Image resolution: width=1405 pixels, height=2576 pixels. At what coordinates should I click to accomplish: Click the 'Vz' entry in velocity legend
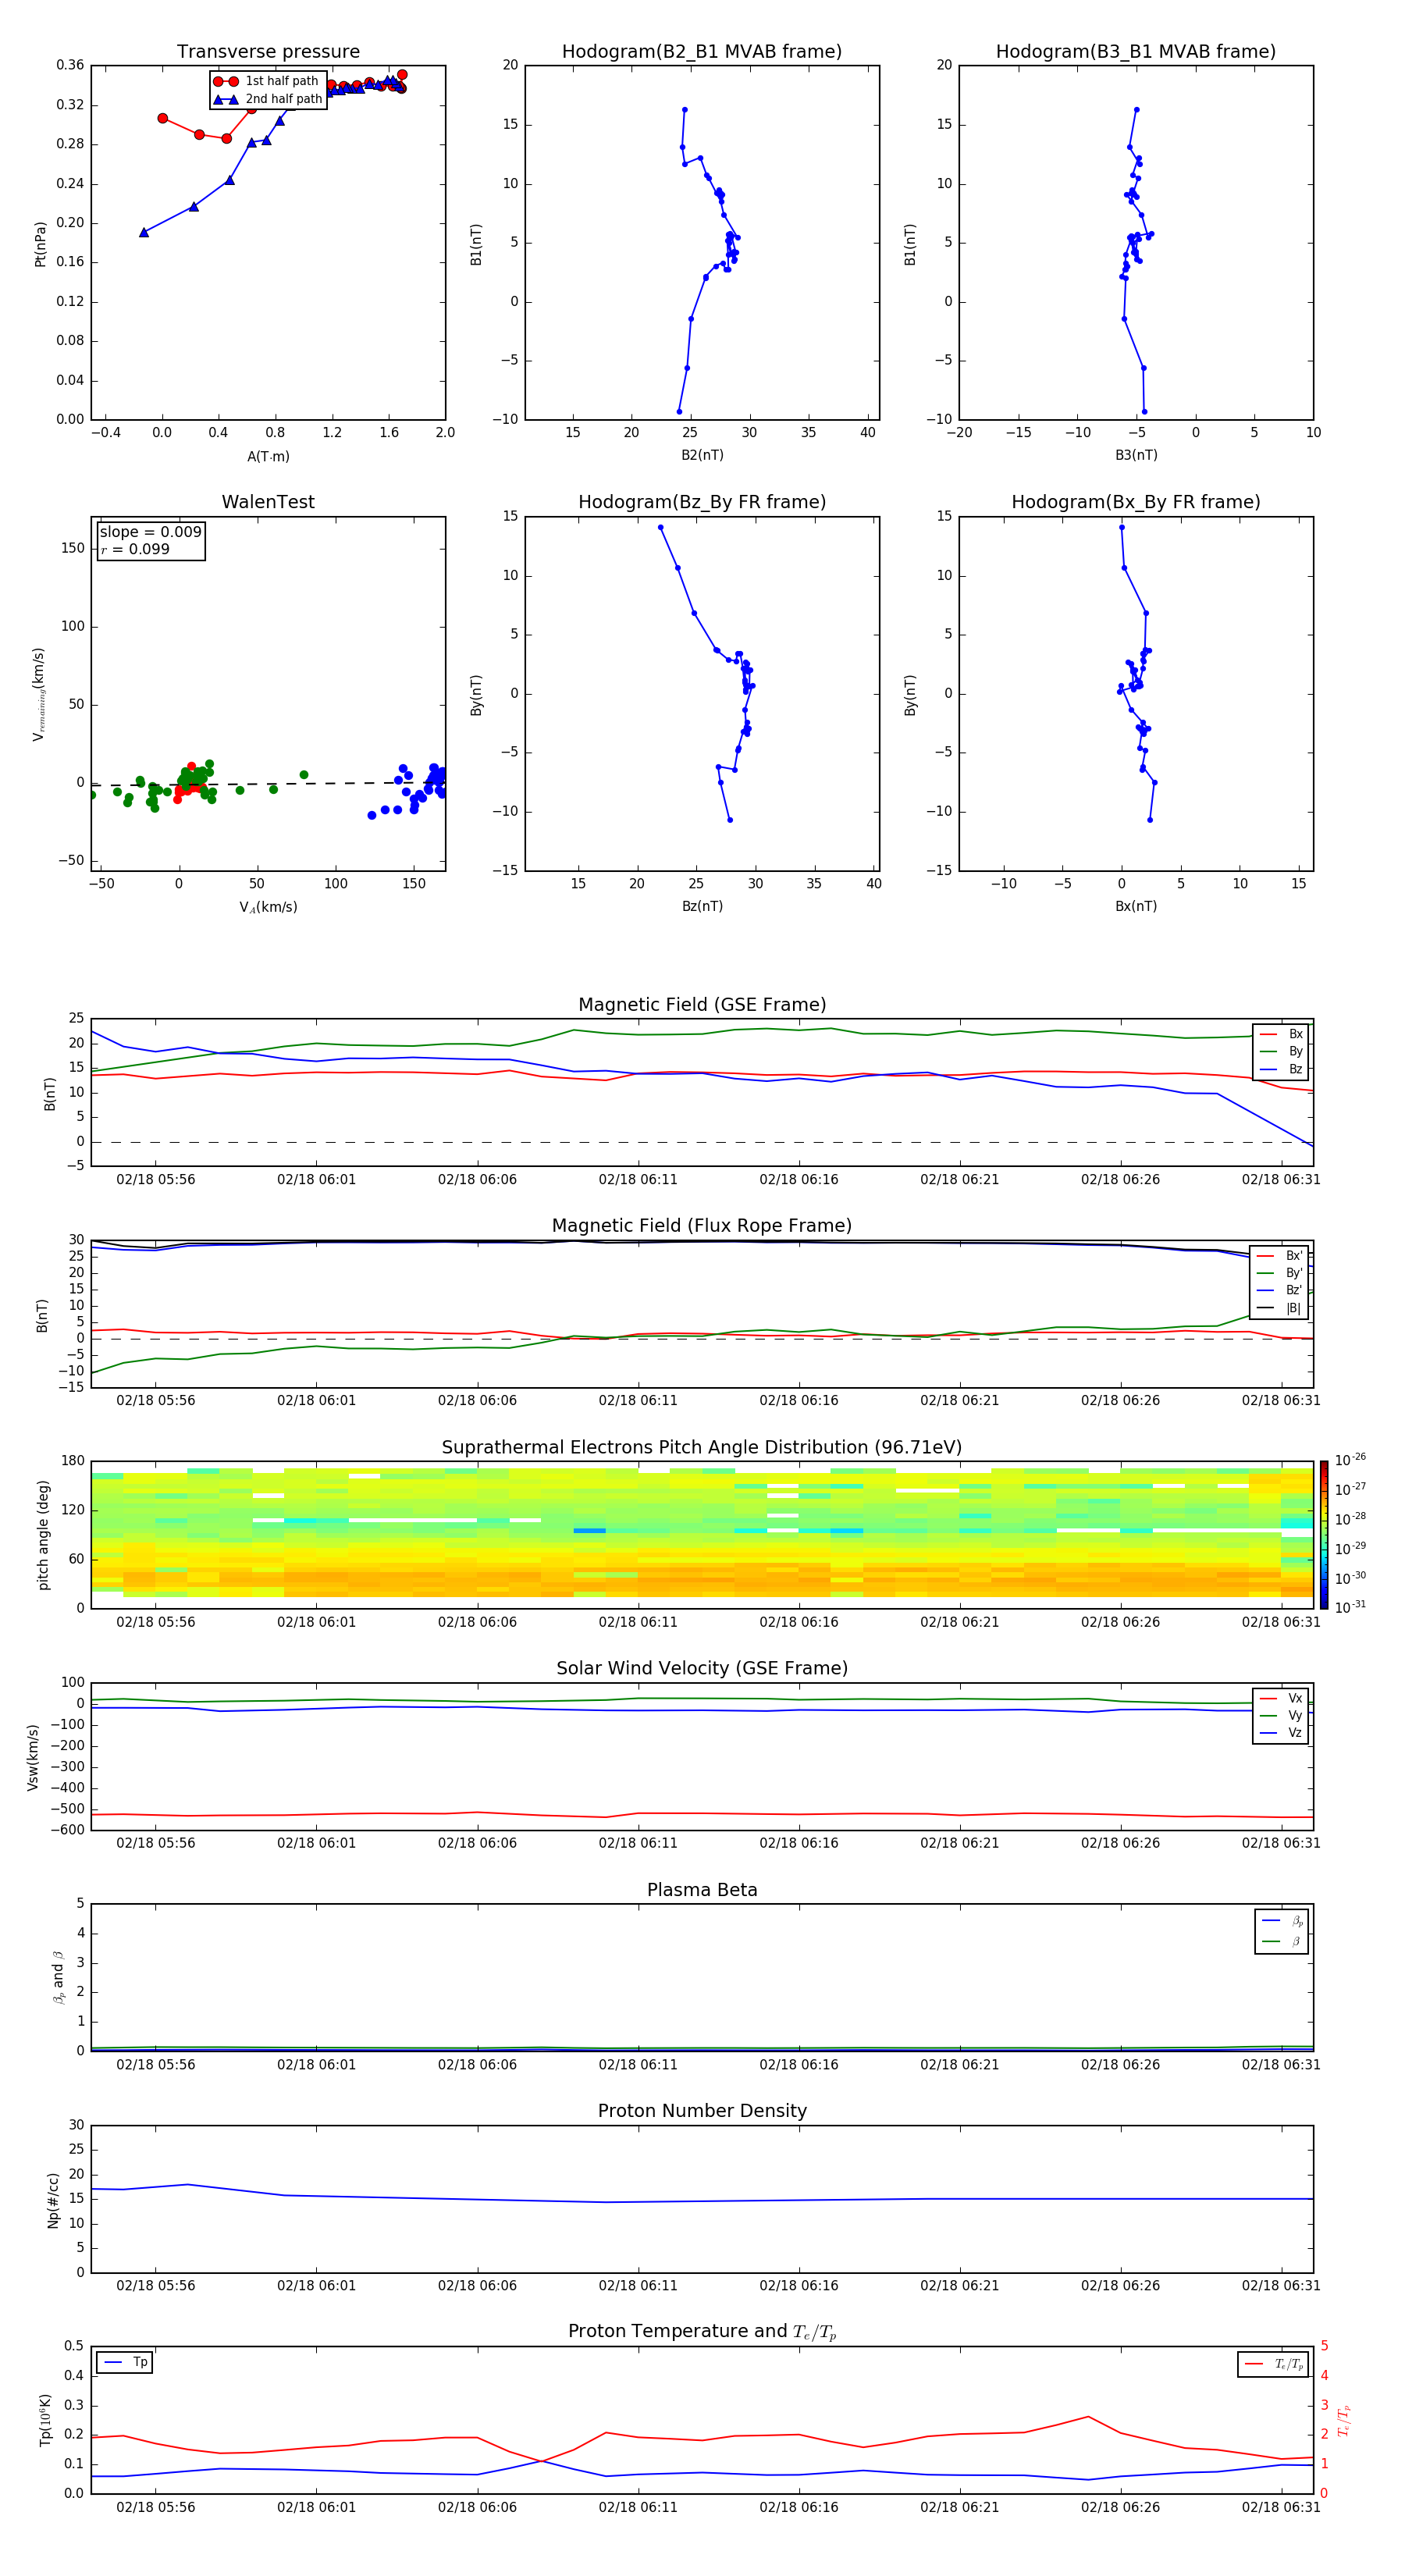pyautogui.click(x=1282, y=1733)
